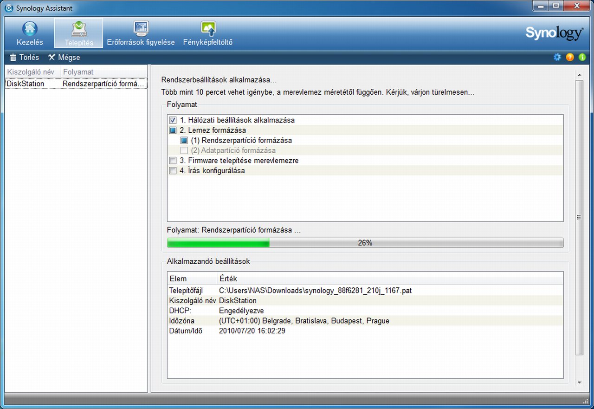The height and width of the screenshot is (409, 594).
Task: Toggle checkbox for Írás konfigurálása
Action: [173, 171]
